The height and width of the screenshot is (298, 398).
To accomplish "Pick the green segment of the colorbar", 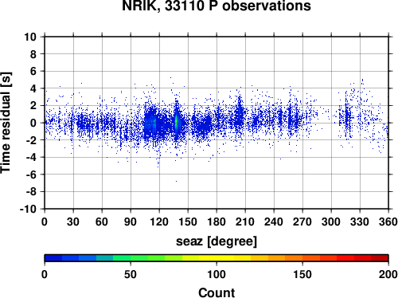I will 139,258.
